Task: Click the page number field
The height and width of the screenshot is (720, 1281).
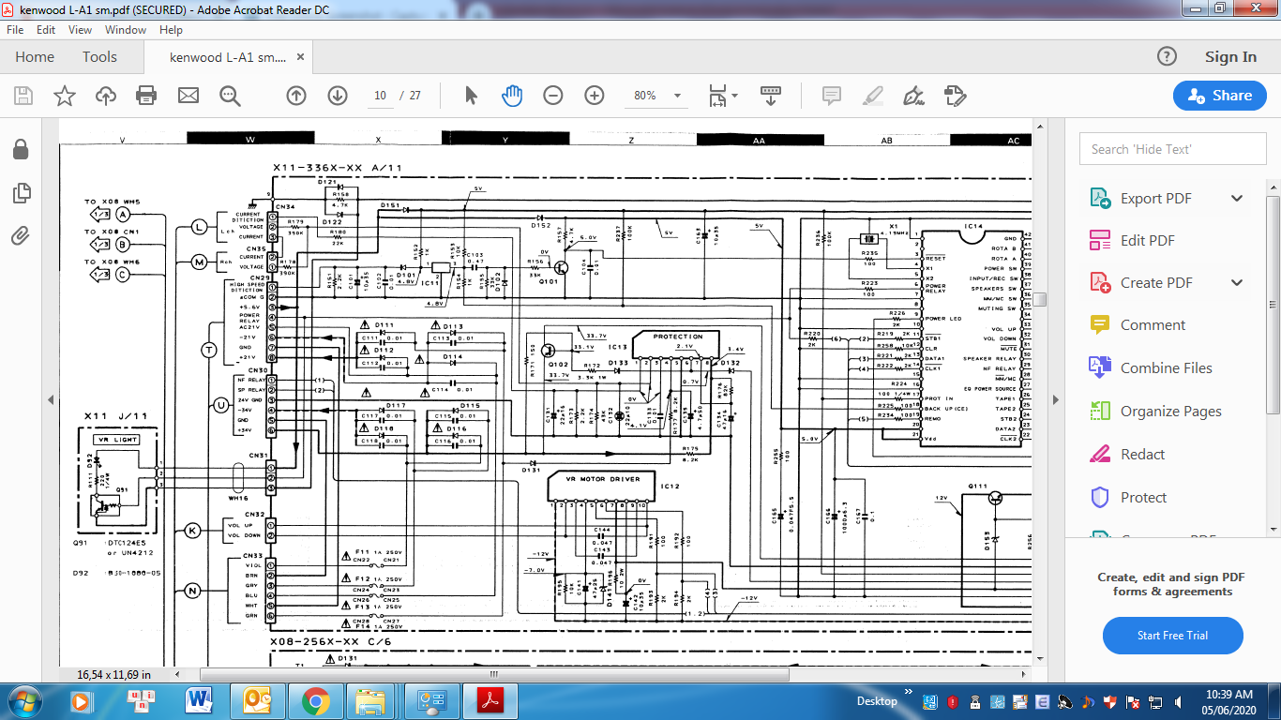Action: [x=381, y=96]
